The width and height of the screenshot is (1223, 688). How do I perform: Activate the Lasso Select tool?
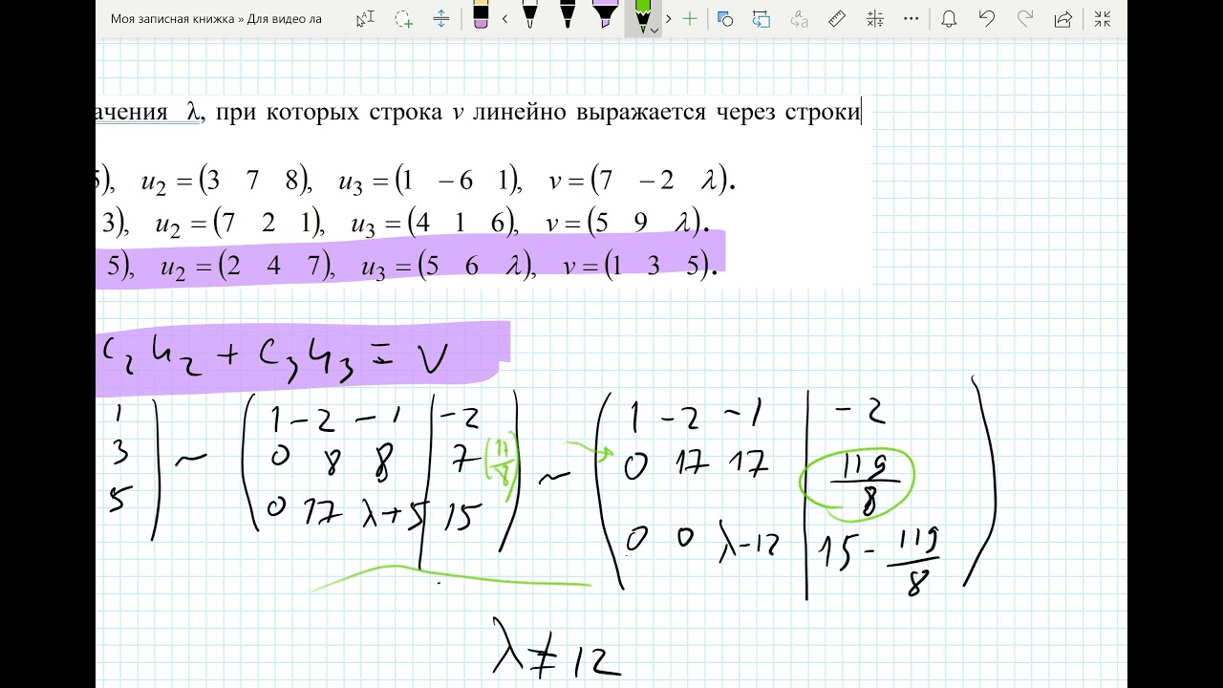click(x=403, y=18)
